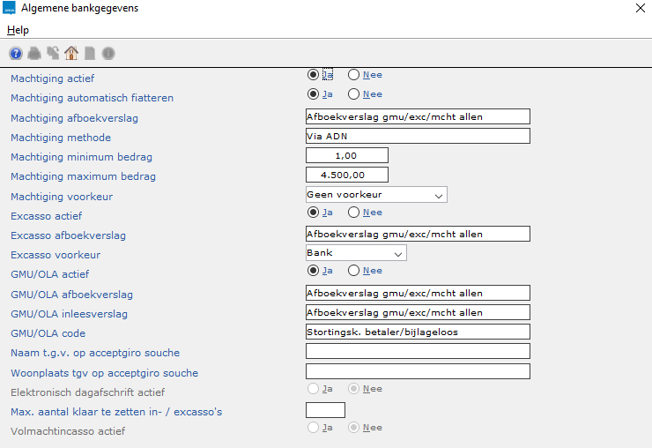Choose Nee for Excasso actief
Image resolution: width=652 pixels, height=448 pixels.
pyautogui.click(x=354, y=213)
